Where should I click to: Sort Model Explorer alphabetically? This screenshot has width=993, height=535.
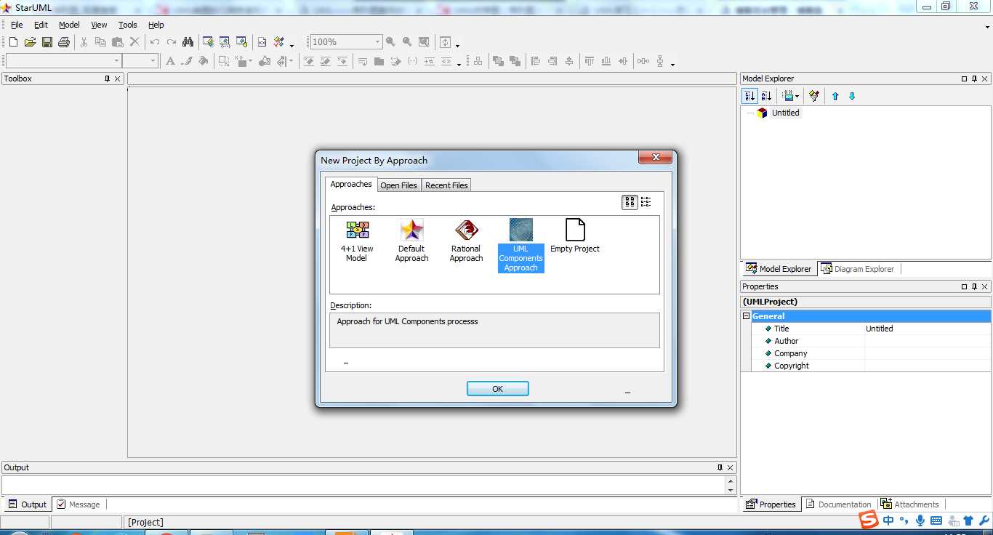[765, 96]
